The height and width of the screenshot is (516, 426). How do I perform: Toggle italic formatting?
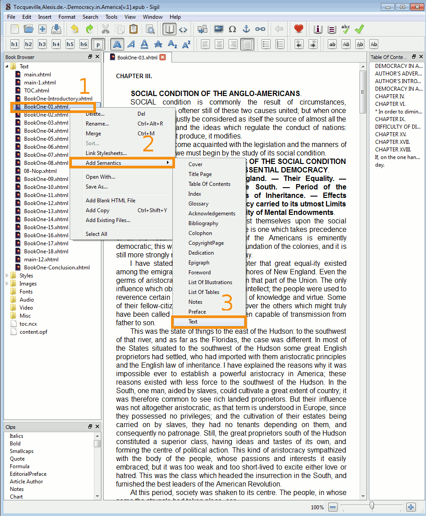point(131,44)
